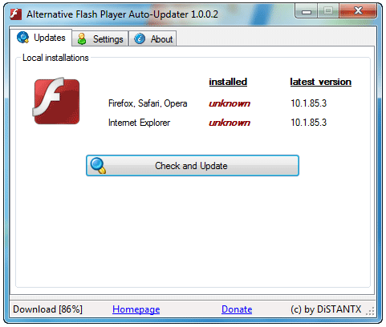Click the Download [86%] status text

point(47,309)
